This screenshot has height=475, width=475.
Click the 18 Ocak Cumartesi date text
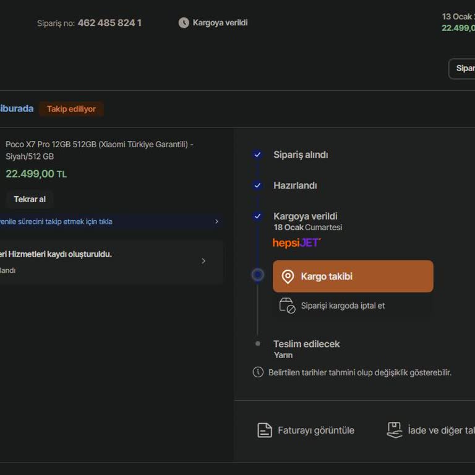(308, 227)
